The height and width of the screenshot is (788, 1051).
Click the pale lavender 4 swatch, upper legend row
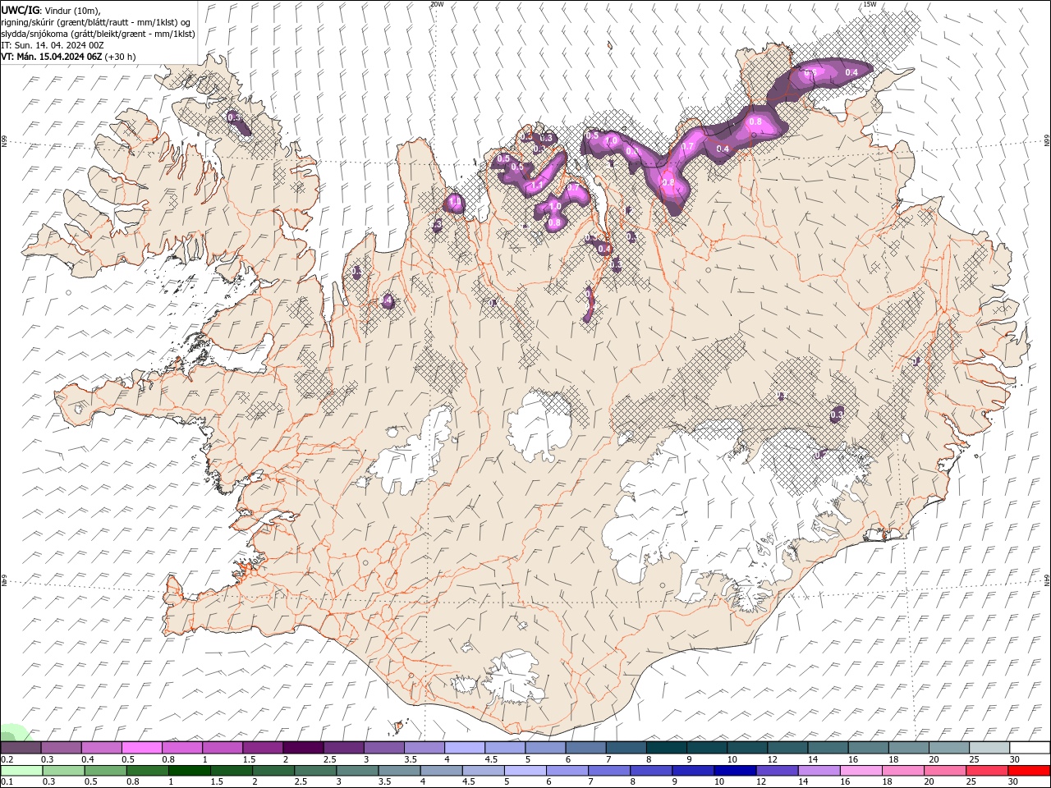click(x=464, y=748)
